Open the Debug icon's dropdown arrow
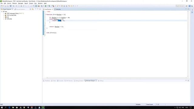 click(x=44, y=6)
